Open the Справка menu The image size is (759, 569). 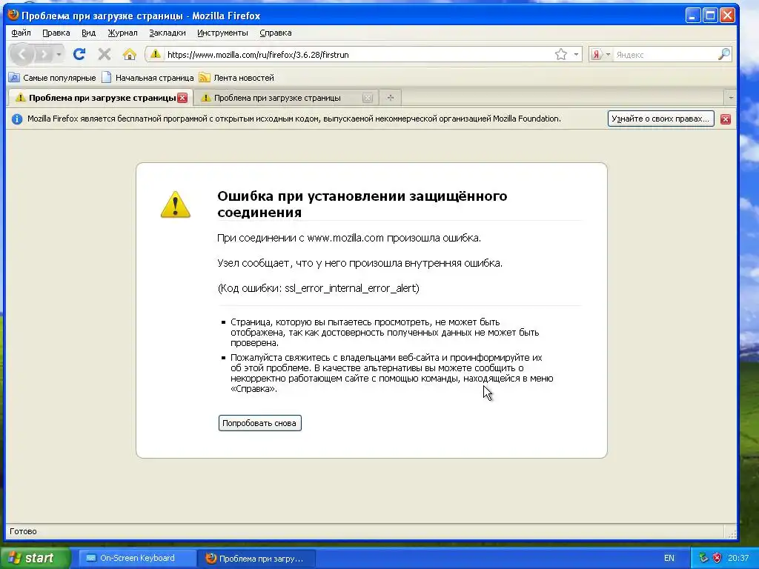(276, 33)
